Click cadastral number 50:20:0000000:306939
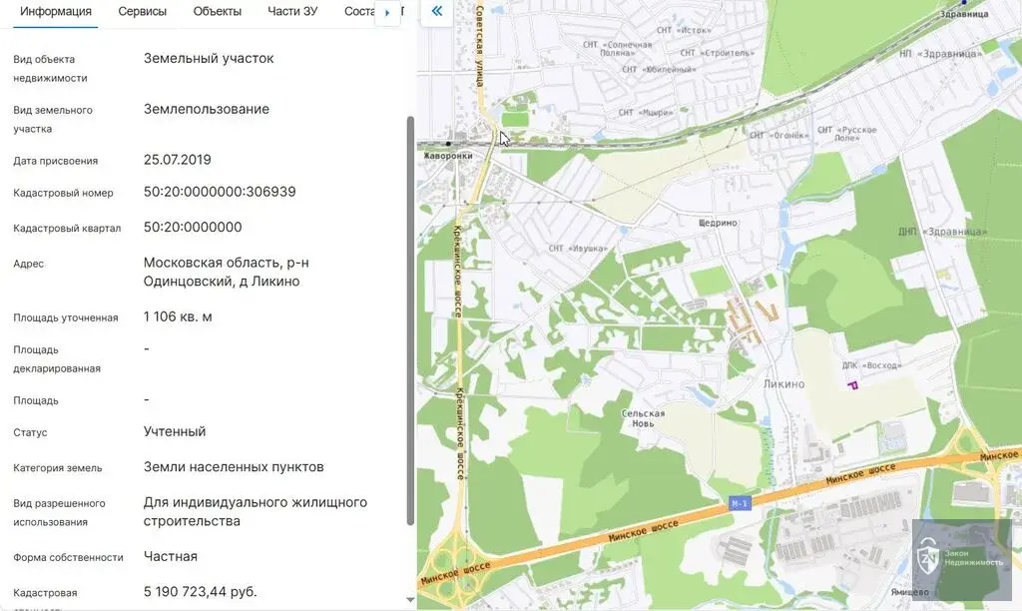Image resolution: width=1022 pixels, height=611 pixels. (x=220, y=192)
